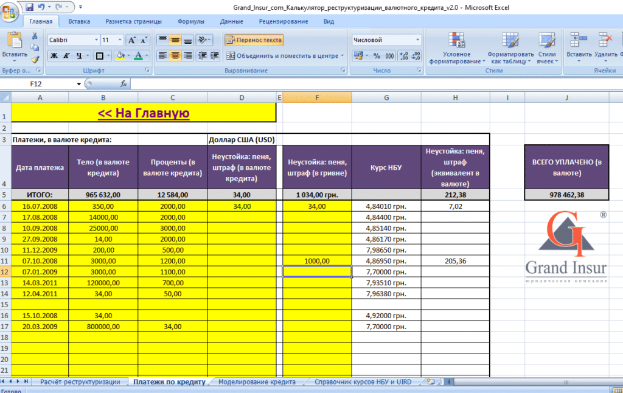Click the increase font size icon

click(131, 40)
